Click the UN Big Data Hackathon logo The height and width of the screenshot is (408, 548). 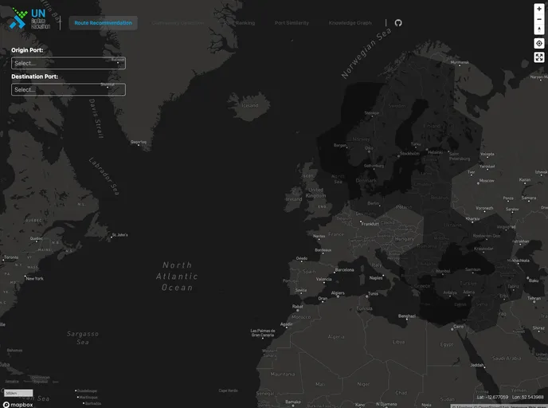pyautogui.click(x=29, y=18)
